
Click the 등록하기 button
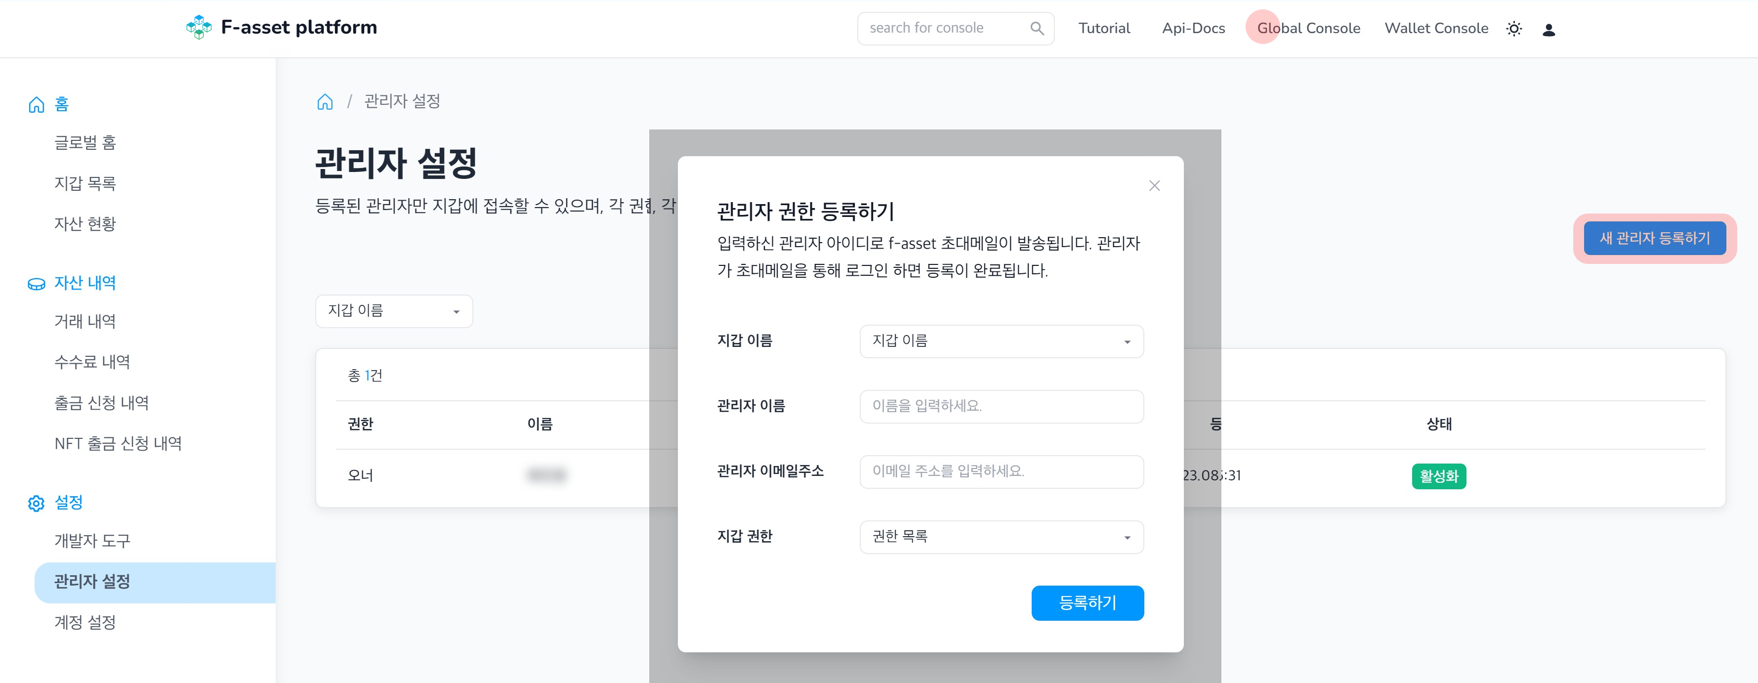1087,603
